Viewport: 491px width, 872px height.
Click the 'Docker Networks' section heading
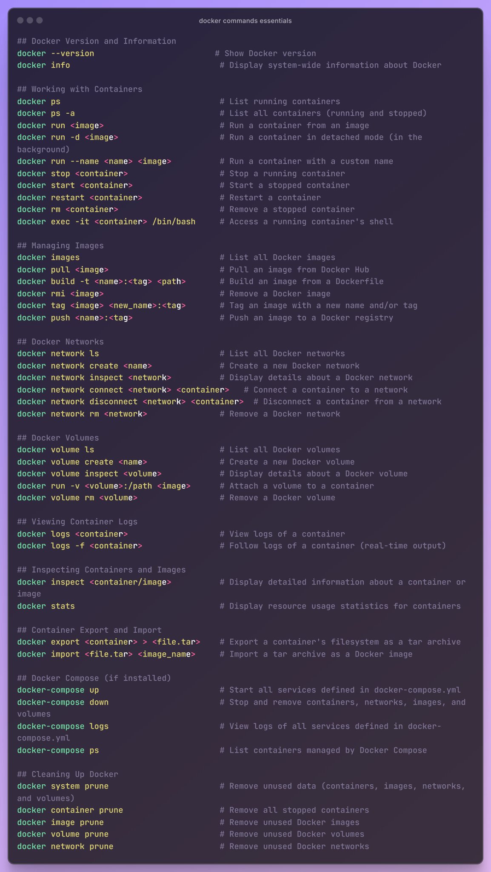[x=68, y=342]
